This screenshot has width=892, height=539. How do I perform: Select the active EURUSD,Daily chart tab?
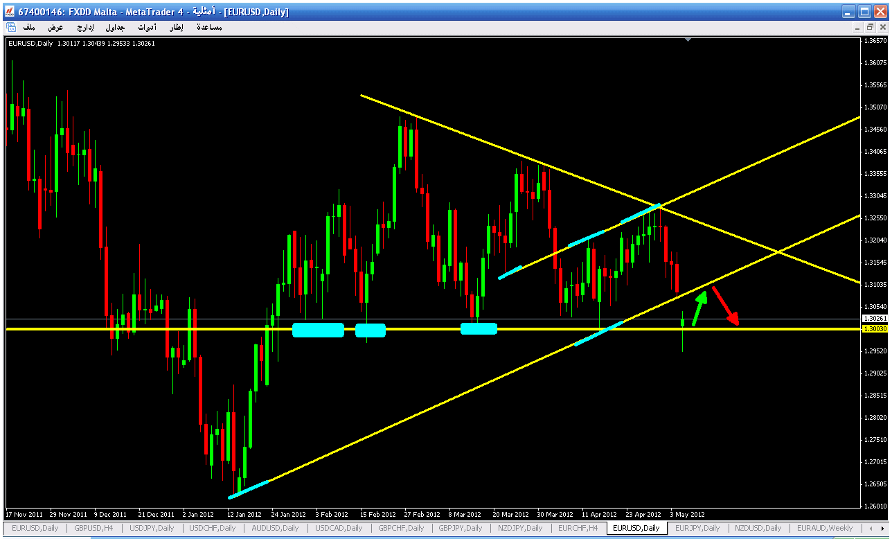pos(636,528)
